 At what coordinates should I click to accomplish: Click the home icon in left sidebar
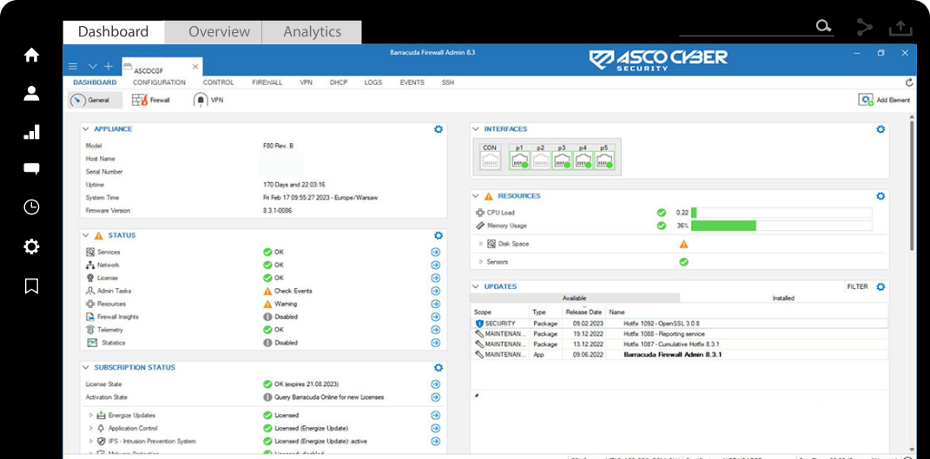pos(31,56)
